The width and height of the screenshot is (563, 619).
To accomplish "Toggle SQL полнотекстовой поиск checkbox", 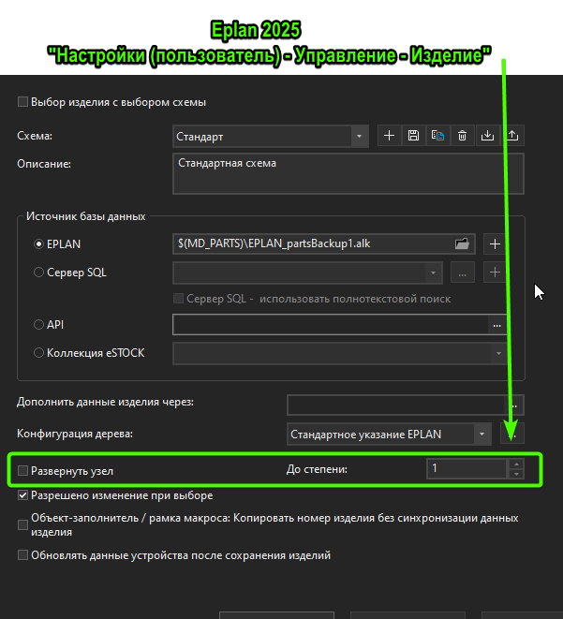I will (178, 299).
